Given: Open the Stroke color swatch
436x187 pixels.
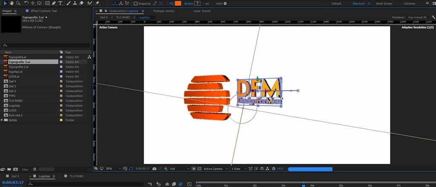Looking at the screenshot, I should pos(197,3).
